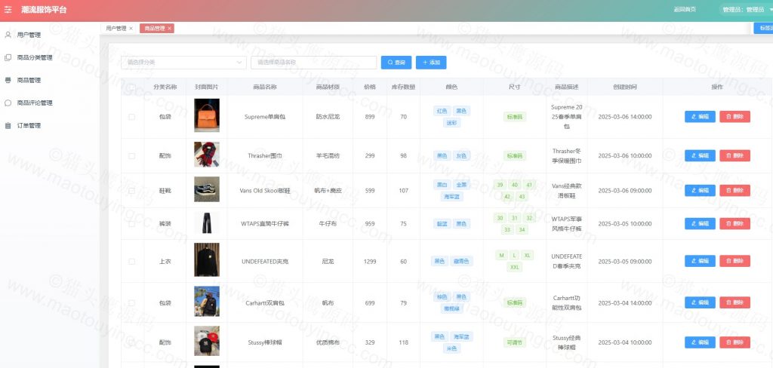
Task: Open the 管理员 account dropdown at top right
Action: (x=747, y=9)
